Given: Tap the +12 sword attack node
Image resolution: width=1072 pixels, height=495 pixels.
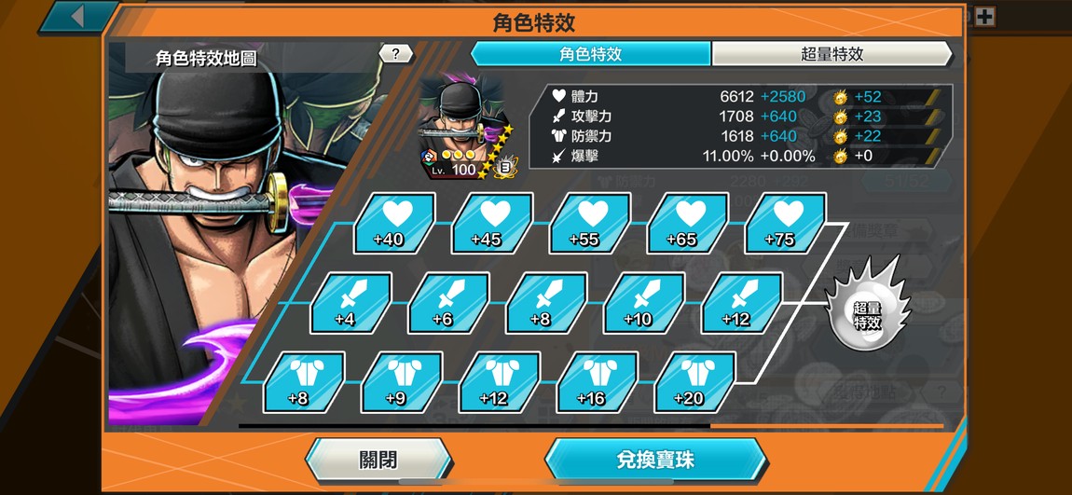Looking at the screenshot, I should coord(742,303).
